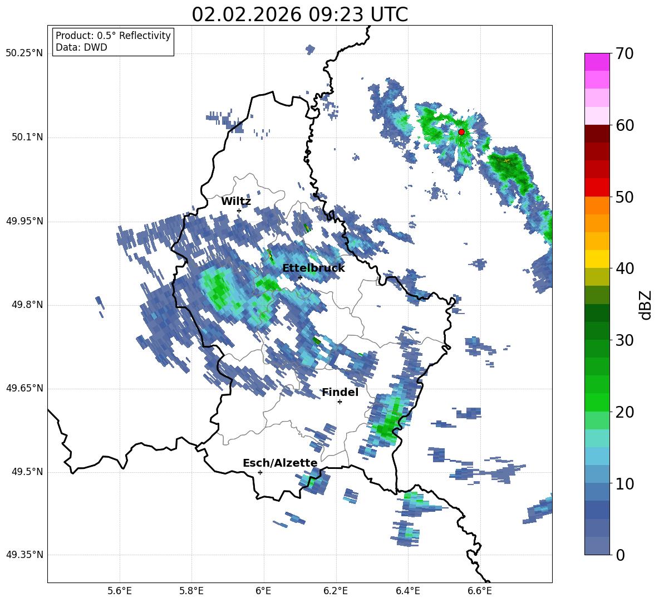The image size is (659, 602).
Task: Click the 5.8°E longitude label
Action: tap(191, 591)
